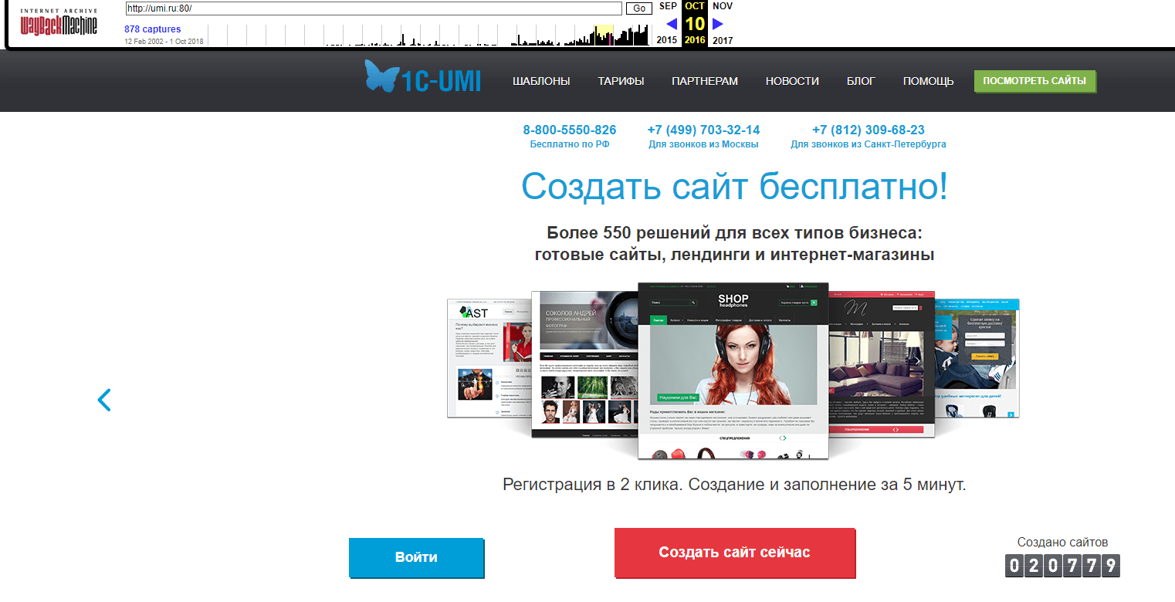Click the Для звонков из Санкт-Петербурга caption
This screenshot has height=602, width=1175.
tap(869, 144)
